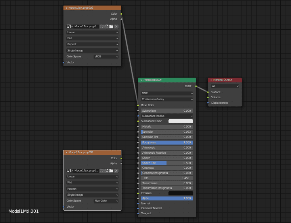
Task: Collapse the Principled BSDF node triangle
Action: pyautogui.click(x=141, y=80)
